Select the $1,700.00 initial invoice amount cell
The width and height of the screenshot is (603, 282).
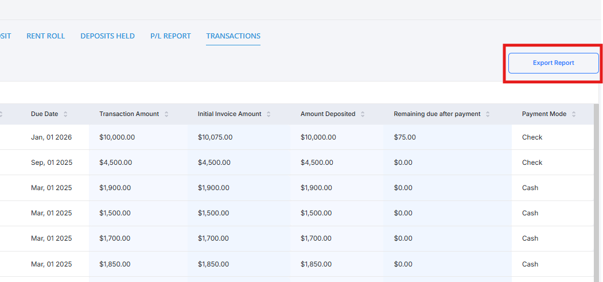point(214,238)
